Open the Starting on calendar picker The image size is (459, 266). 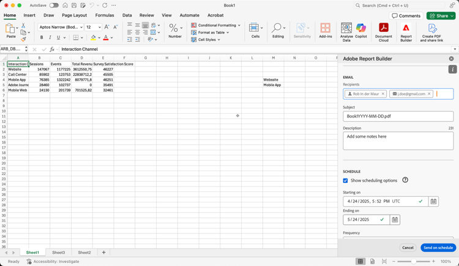coord(433,201)
